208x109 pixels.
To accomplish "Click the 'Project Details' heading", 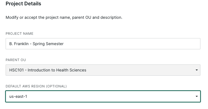I will click(x=23, y=4).
